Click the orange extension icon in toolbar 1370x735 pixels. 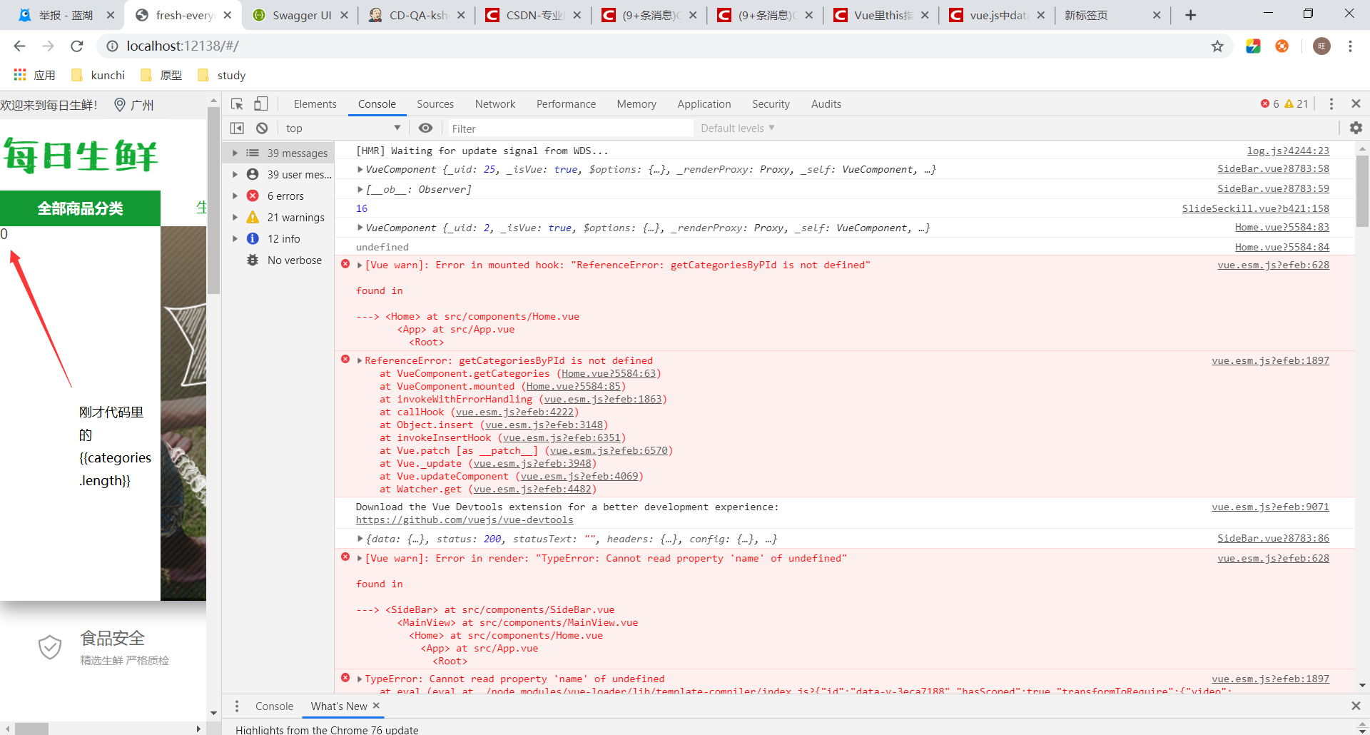pos(1282,46)
